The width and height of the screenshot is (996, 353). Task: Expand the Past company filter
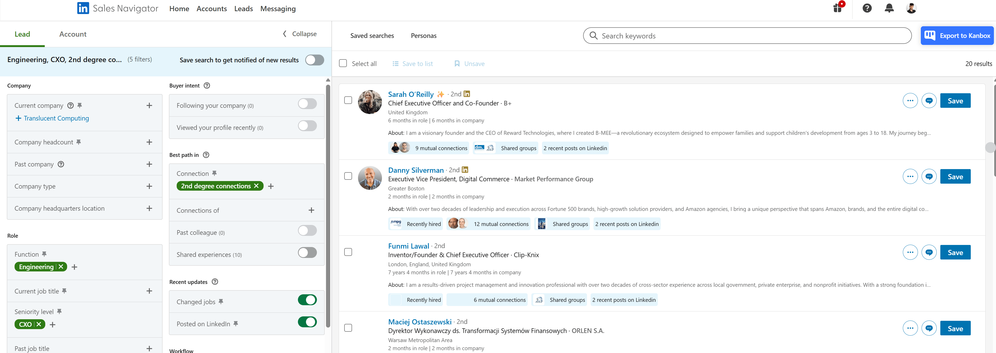click(149, 164)
